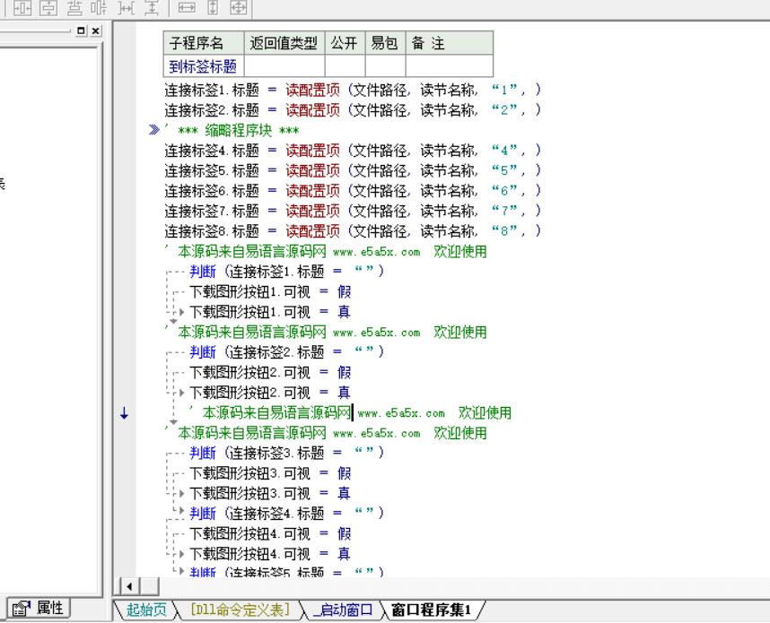Click the line 连接标签6.标题 = 读配置项
770x623 pixels.
coord(353,190)
